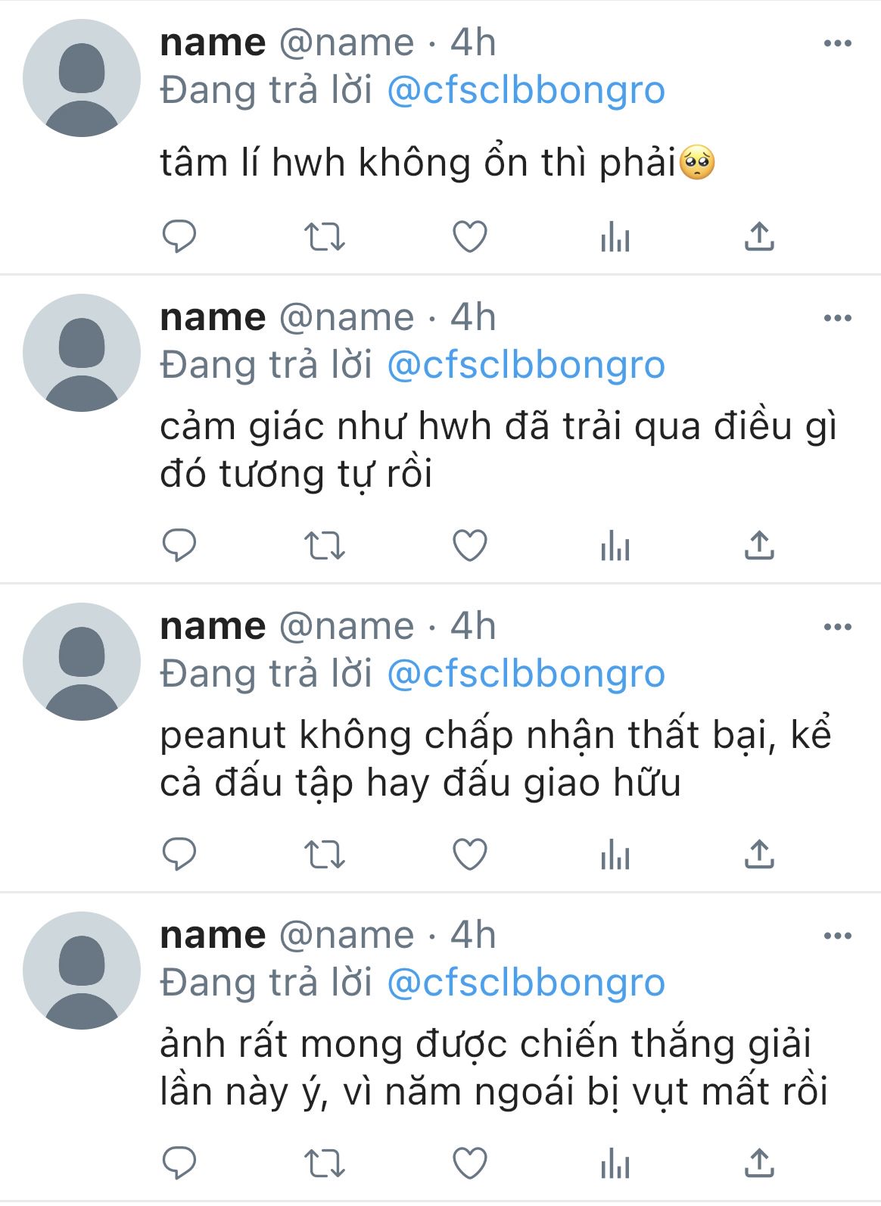The height and width of the screenshot is (1206, 881).
Task: Like the "peanut không chấp nhận" tweet
Action: [469, 855]
